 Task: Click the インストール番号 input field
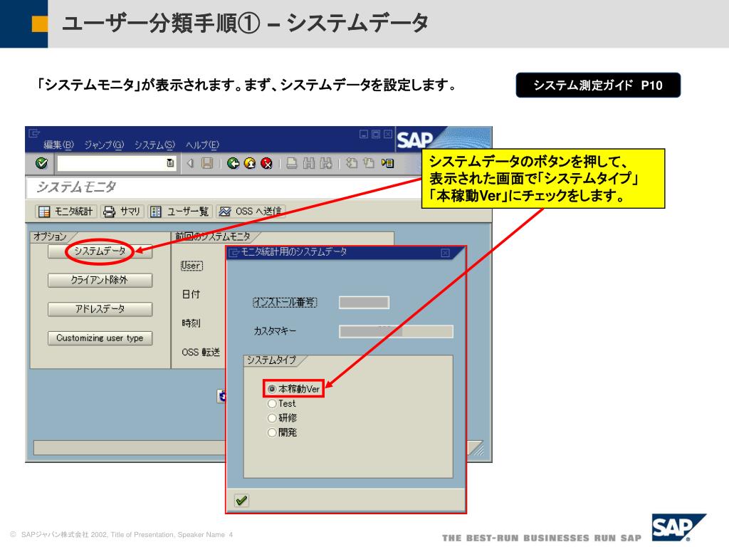coord(364,302)
